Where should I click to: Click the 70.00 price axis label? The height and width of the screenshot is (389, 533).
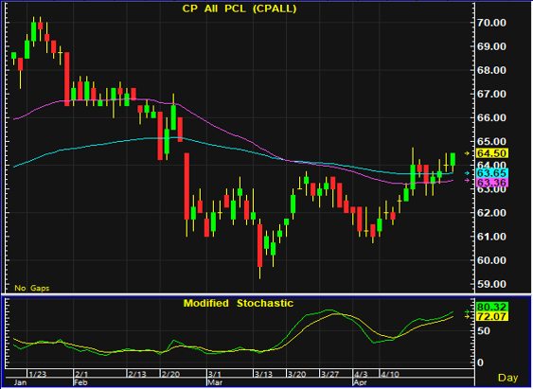point(491,23)
